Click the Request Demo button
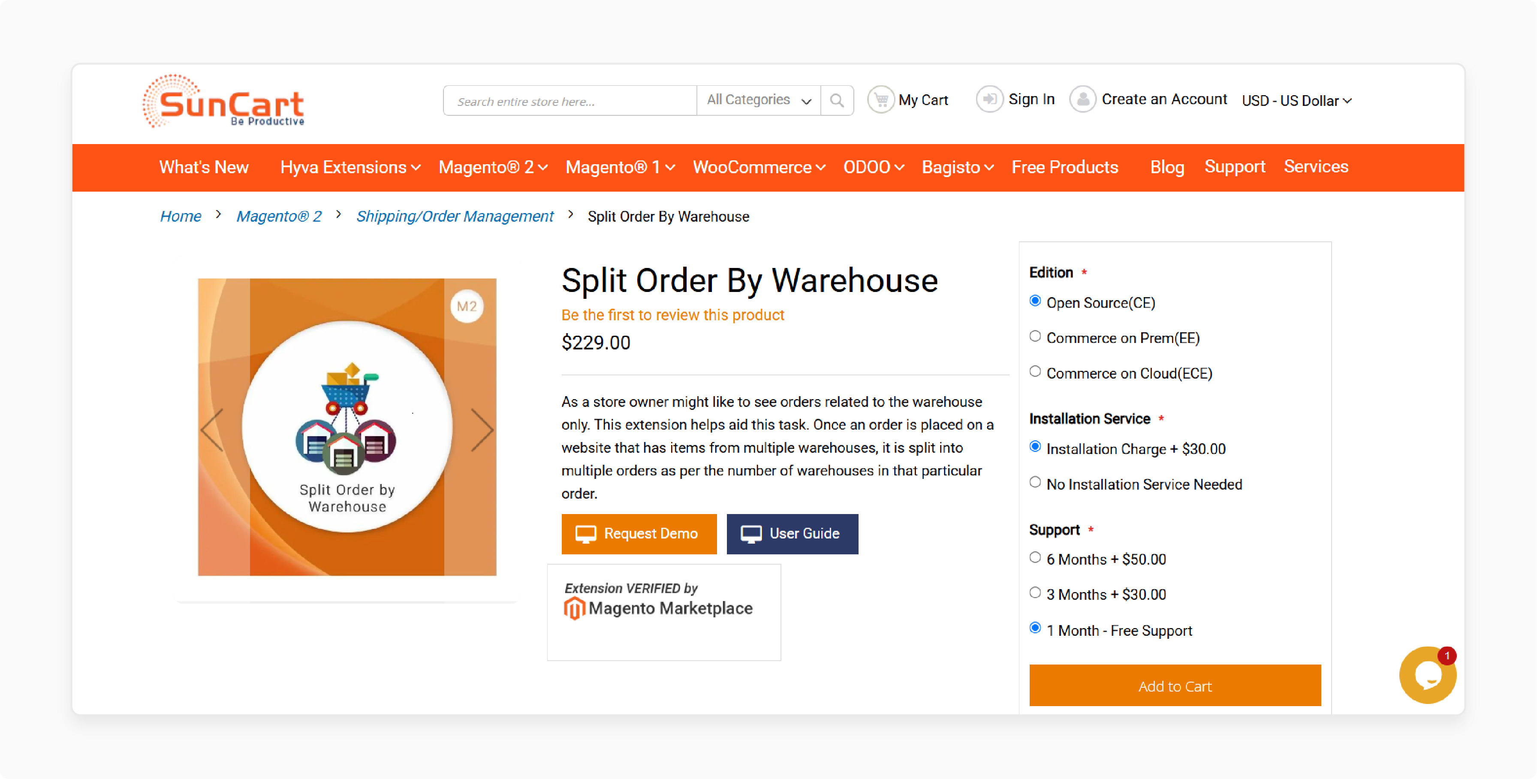Image resolution: width=1537 pixels, height=779 pixels. click(x=639, y=534)
